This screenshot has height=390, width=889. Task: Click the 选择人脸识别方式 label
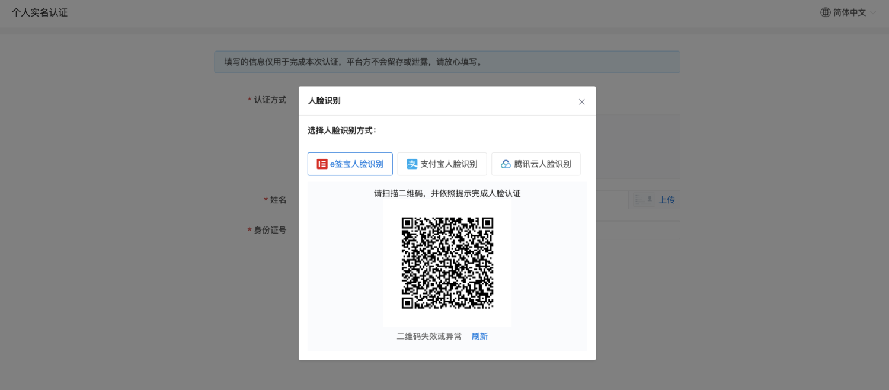pyautogui.click(x=342, y=130)
